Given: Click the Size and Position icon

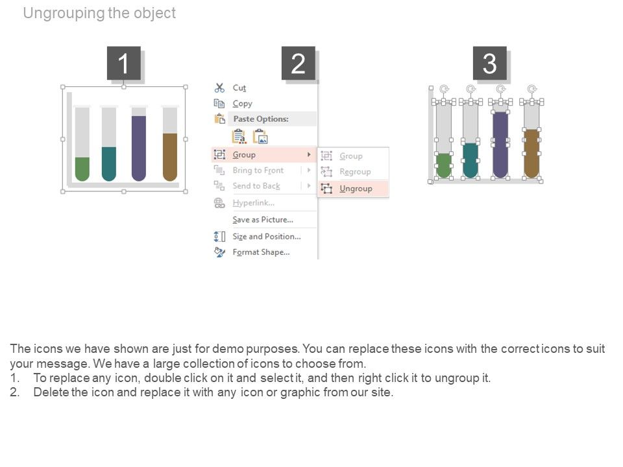Looking at the screenshot, I should point(219,237).
